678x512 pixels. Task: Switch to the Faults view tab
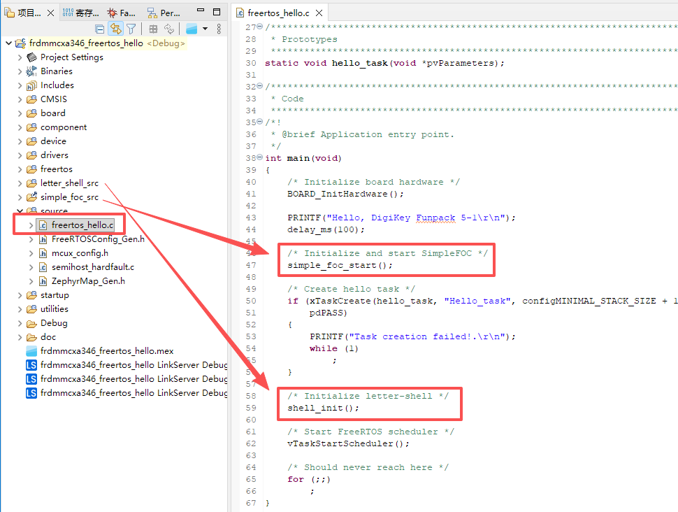tap(122, 13)
